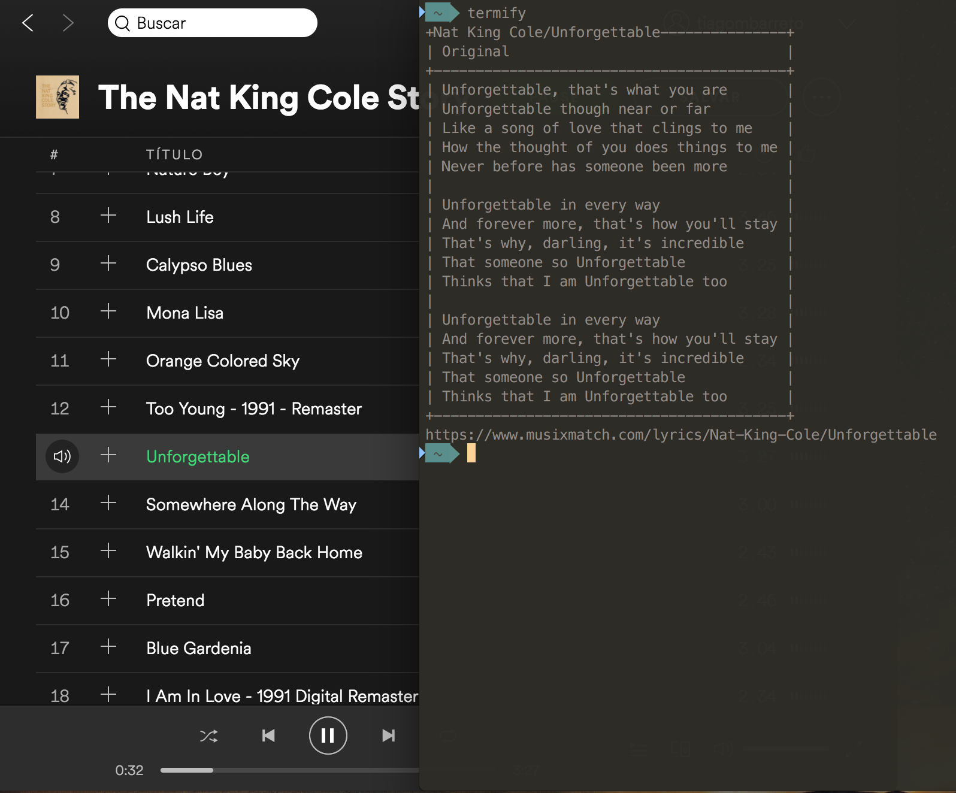
Task: Add I Am In Love with plus
Action: click(x=108, y=695)
